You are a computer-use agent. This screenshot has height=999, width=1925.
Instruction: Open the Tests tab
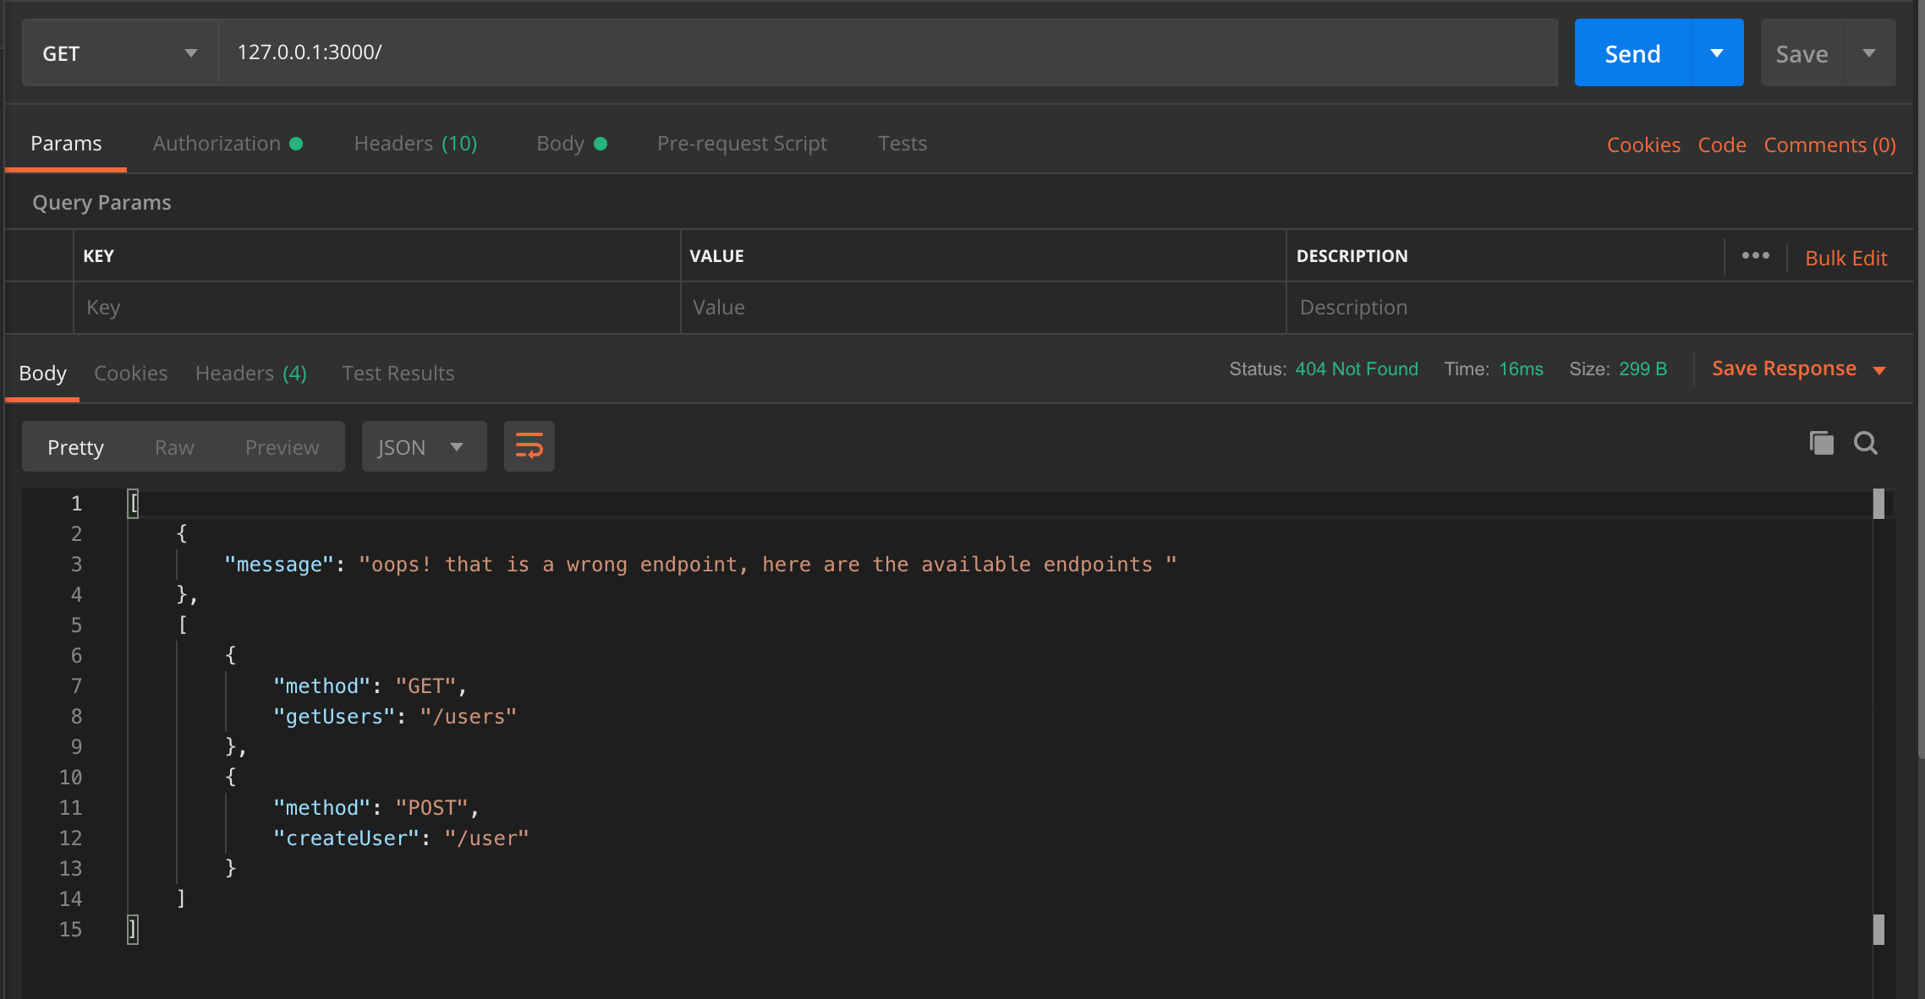[x=902, y=143]
